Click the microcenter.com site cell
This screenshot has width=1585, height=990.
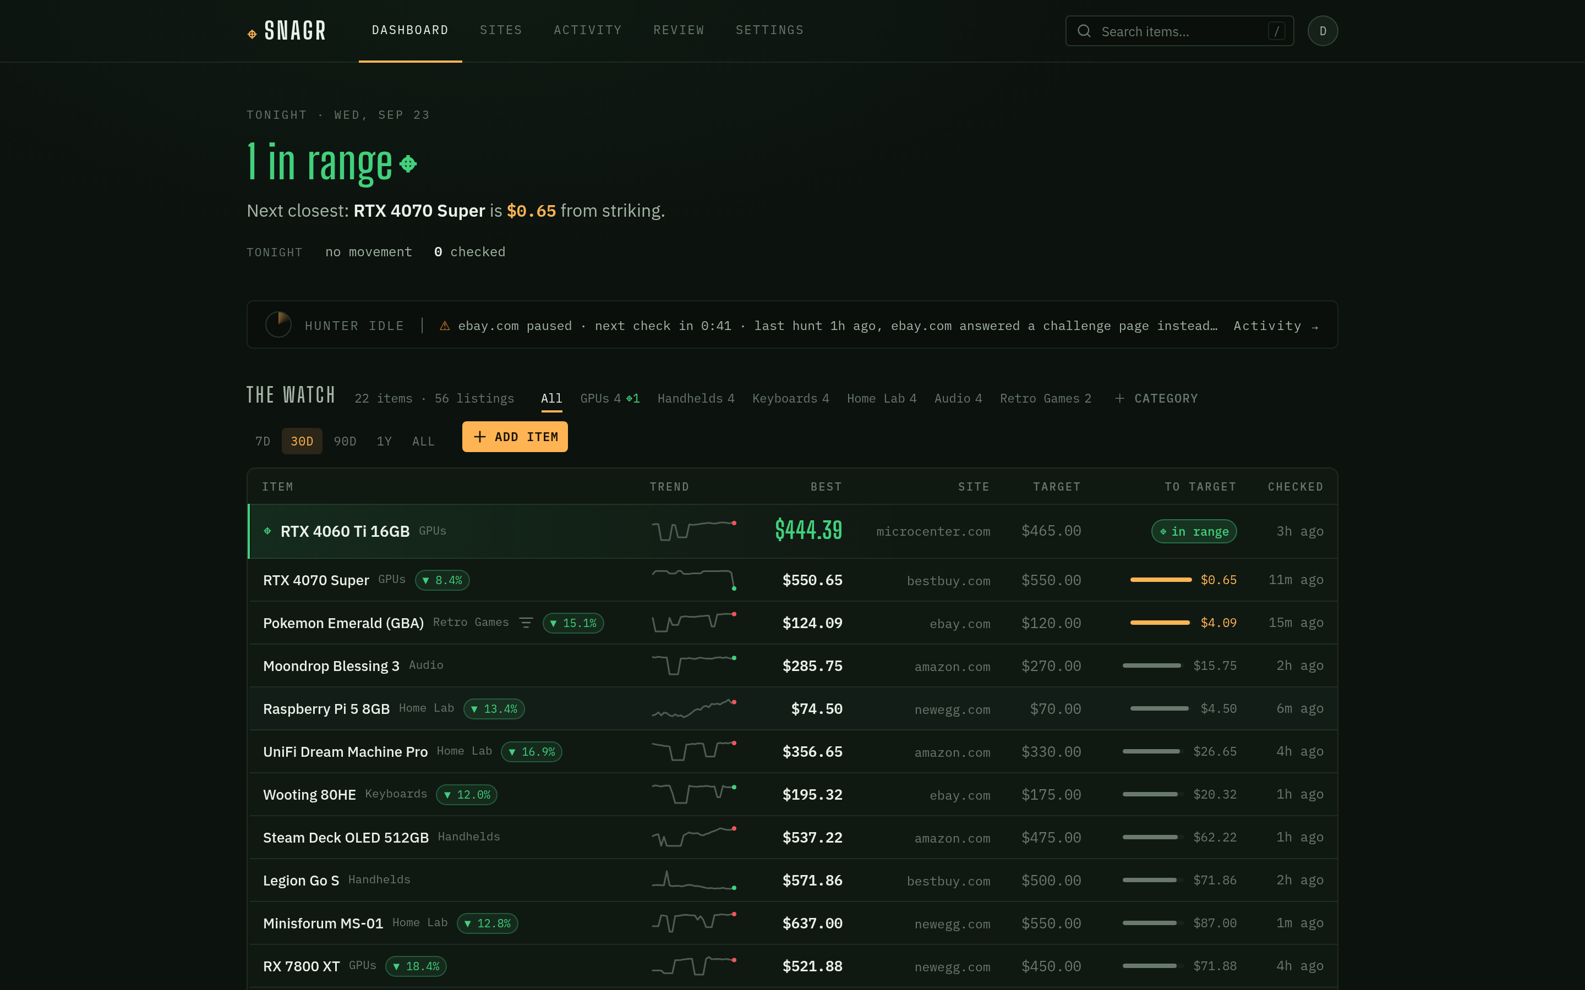click(x=933, y=532)
